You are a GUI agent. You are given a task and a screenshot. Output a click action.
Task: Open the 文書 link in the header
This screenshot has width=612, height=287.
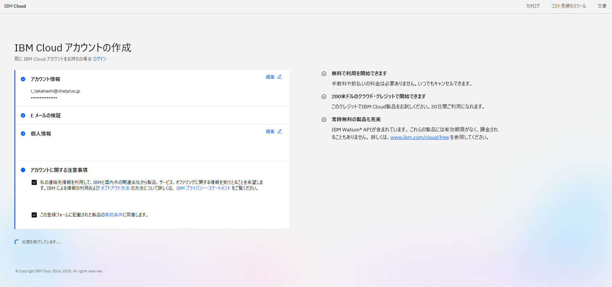click(x=602, y=6)
